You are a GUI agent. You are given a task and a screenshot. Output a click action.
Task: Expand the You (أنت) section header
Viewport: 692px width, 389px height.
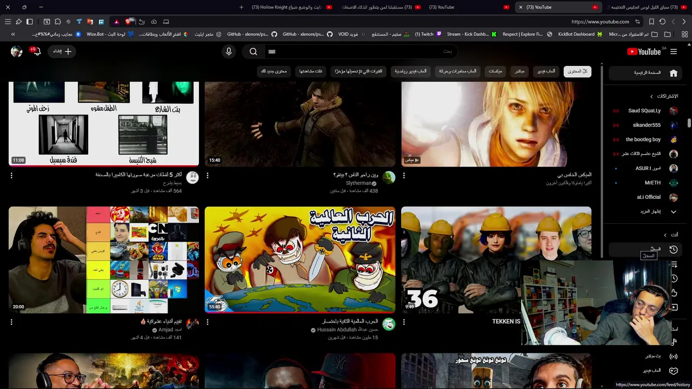[671, 234]
